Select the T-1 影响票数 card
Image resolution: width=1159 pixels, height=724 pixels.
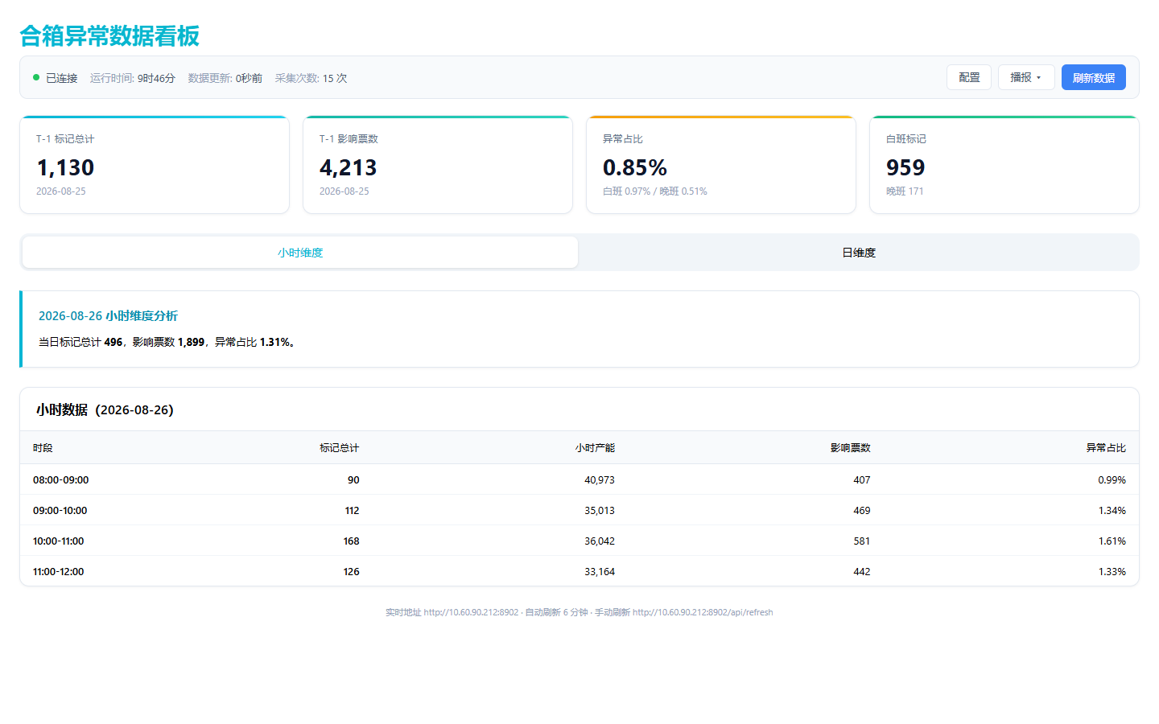pyautogui.click(x=438, y=165)
